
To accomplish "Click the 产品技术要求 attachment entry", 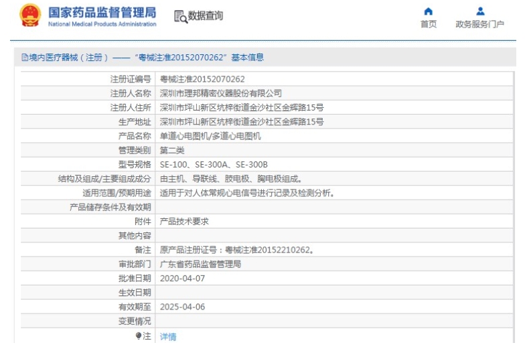I will pos(185,222).
